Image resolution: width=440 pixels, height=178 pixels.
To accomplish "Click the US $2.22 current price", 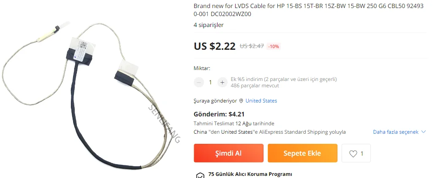I will (215, 46).
